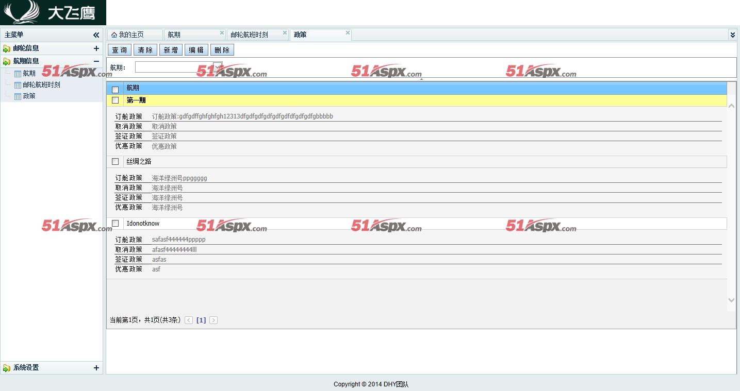The image size is (740, 391).
Task: Collapse the filter panel with small caret
Action: coord(421,79)
